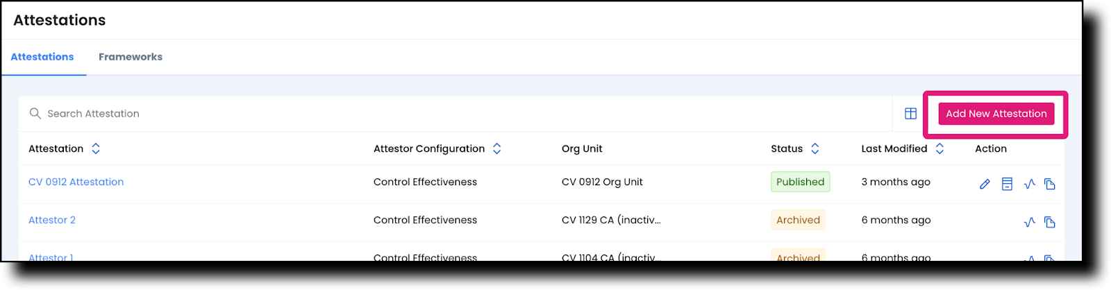Viewport: 1111px width, 290px height.
Task: Duplicate CV 0912 Attestation using copy icon
Action: (1050, 184)
